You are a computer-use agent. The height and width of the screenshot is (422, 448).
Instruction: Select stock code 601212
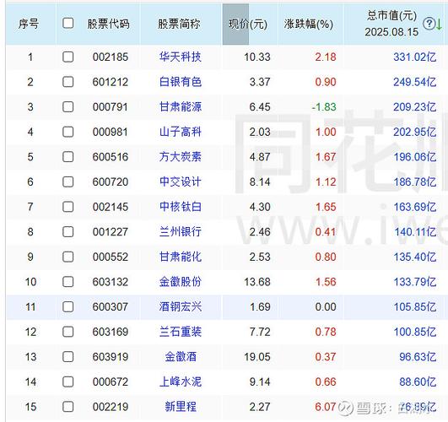tap(111, 82)
